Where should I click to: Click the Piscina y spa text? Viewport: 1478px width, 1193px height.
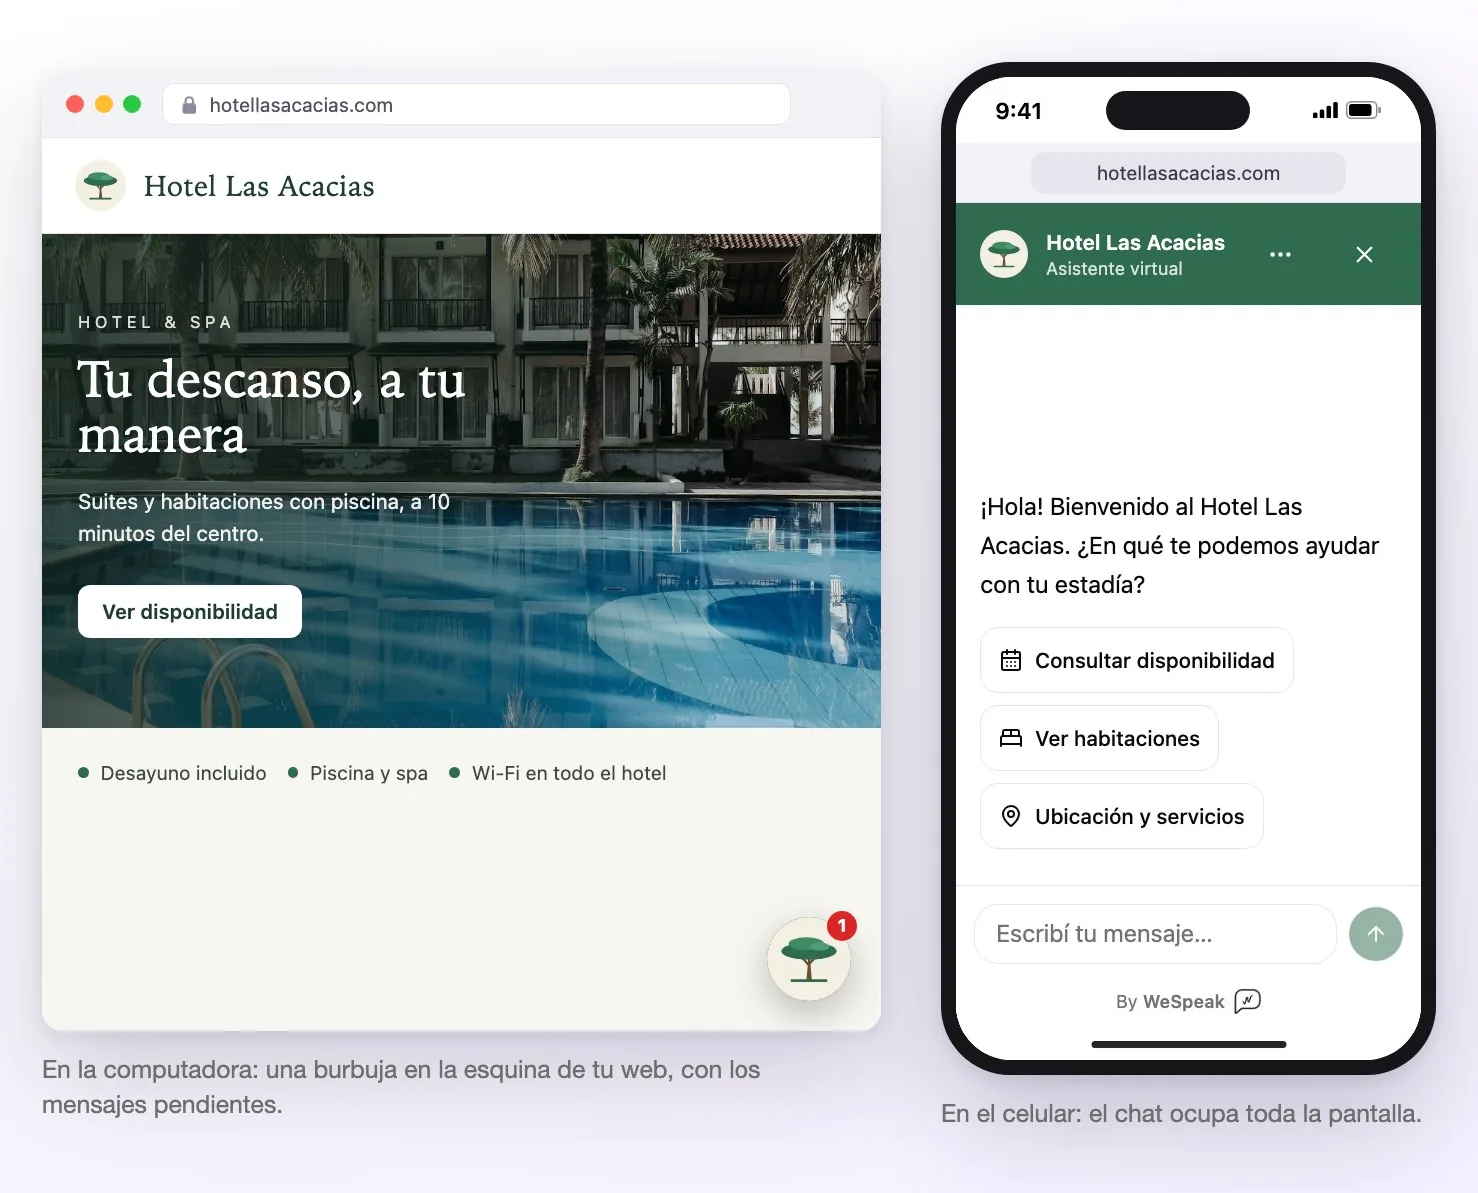pos(369,773)
